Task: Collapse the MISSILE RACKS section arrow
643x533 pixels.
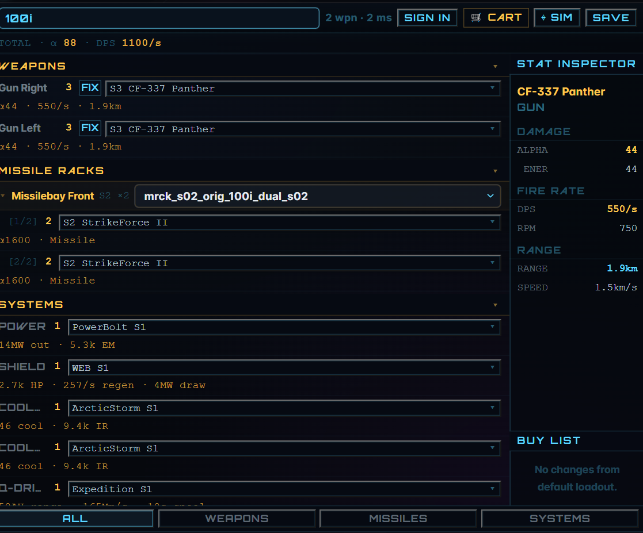Action: tap(496, 171)
